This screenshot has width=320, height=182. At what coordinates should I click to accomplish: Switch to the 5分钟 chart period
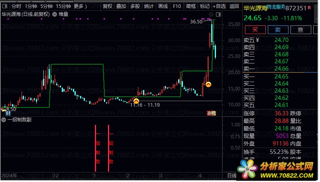[x=46, y=6]
